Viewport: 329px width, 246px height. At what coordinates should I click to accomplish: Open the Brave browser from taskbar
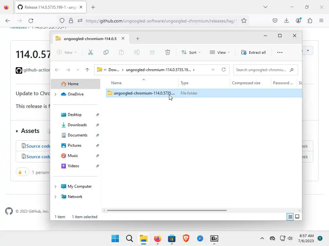(x=186, y=238)
